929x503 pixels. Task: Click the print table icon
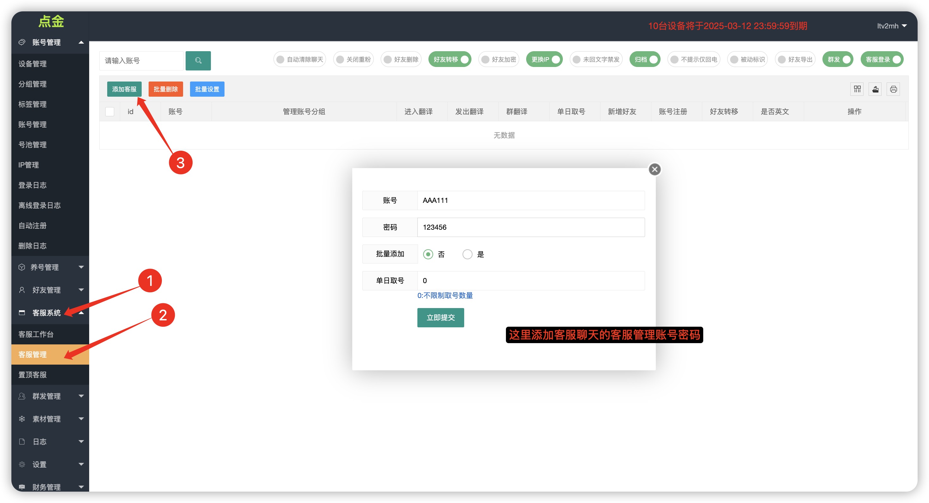[893, 89]
